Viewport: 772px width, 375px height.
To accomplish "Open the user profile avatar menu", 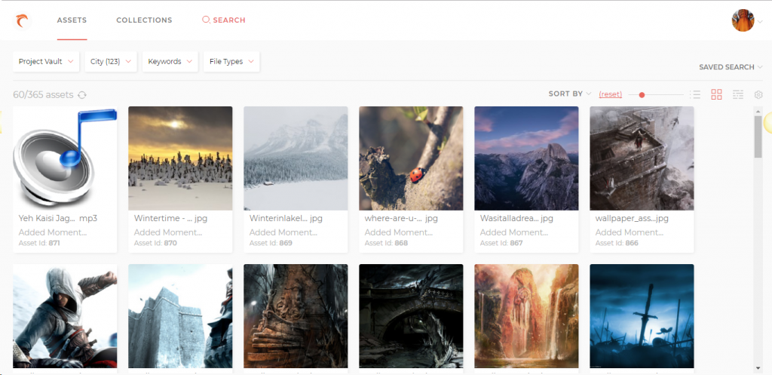I will click(x=743, y=20).
